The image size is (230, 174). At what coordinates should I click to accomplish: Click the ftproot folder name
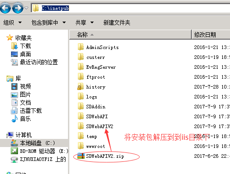click(95, 77)
